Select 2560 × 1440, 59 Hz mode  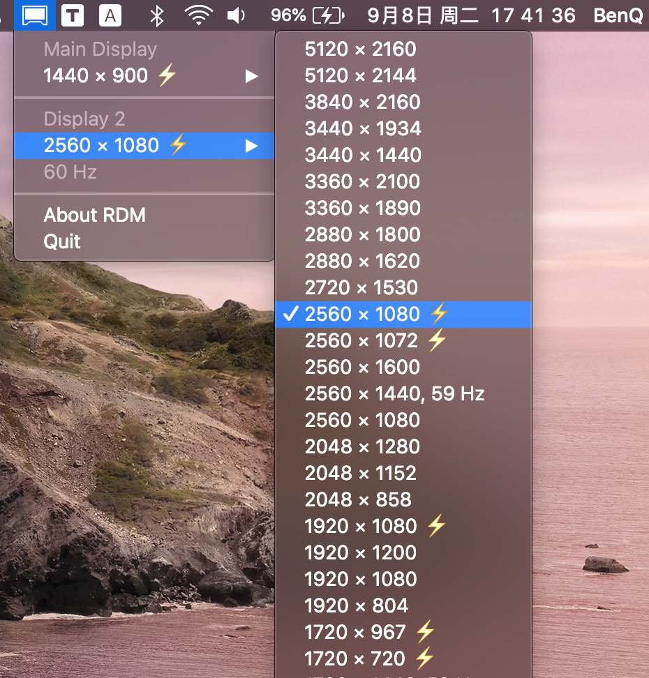click(x=403, y=393)
